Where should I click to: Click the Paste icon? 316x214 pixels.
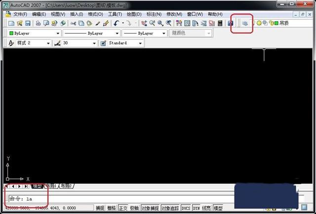(89, 23)
